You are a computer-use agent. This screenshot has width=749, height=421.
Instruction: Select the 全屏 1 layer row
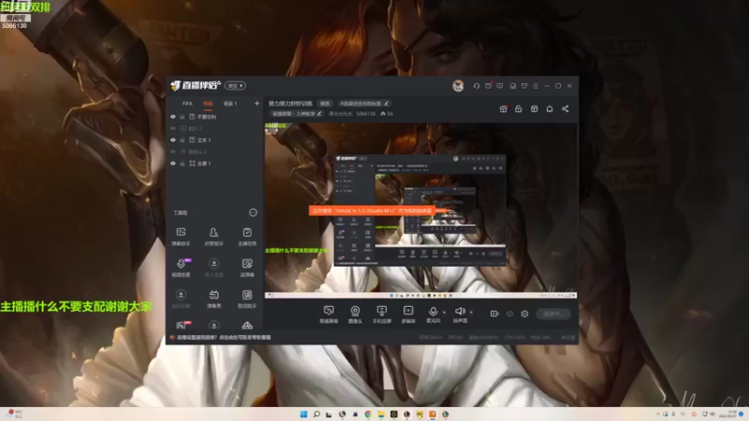[x=214, y=163]
